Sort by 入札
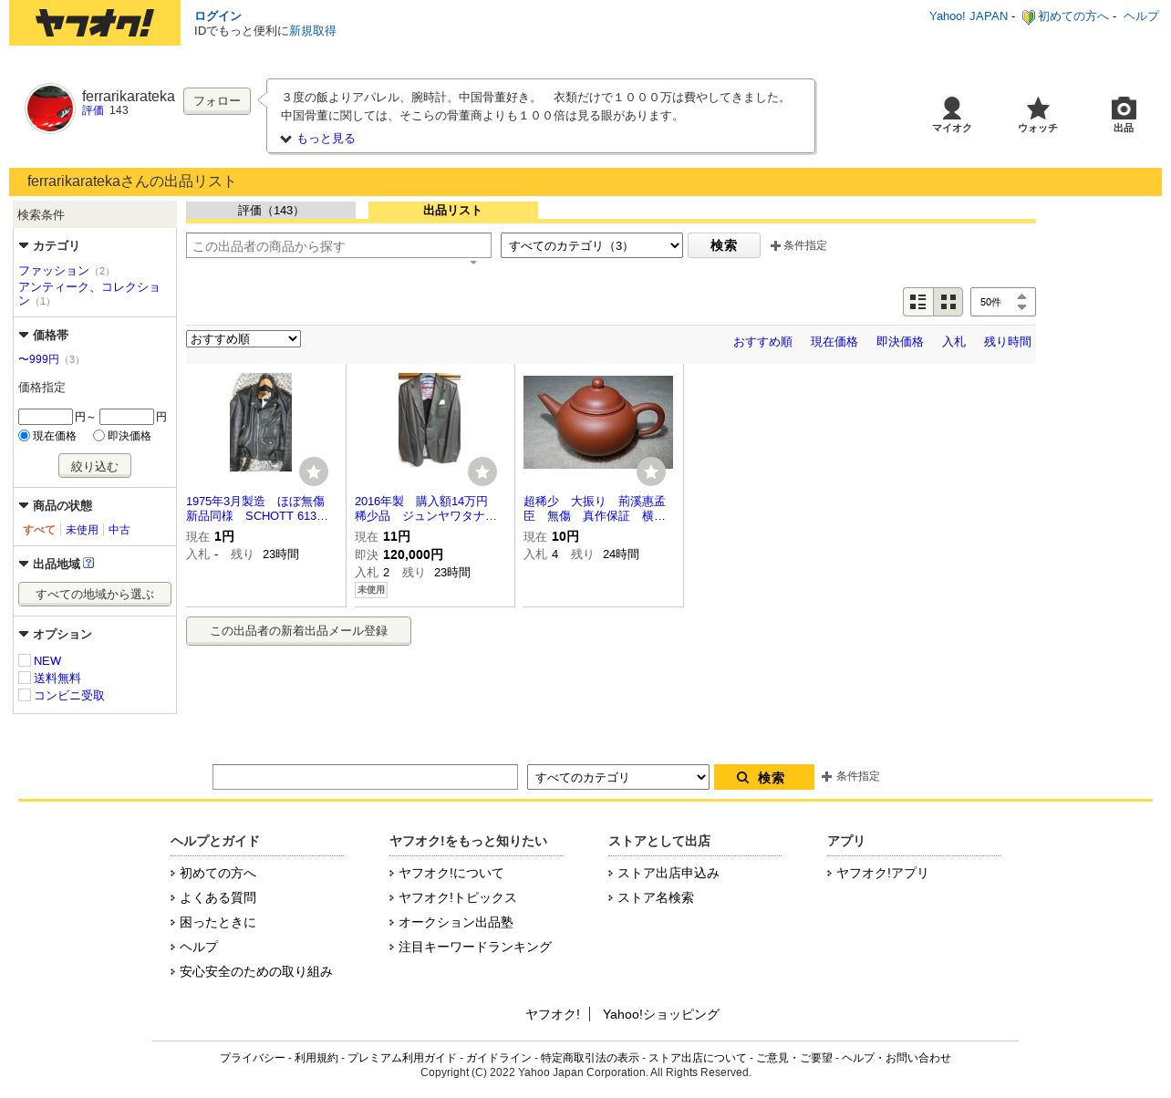 (954, 342)
